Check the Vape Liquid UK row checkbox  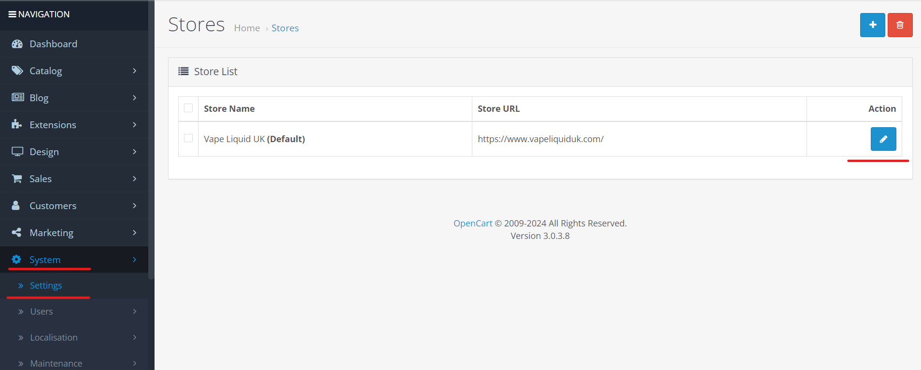(x=188, y=138)
